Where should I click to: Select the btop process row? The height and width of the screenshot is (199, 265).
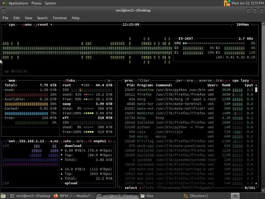189,118
